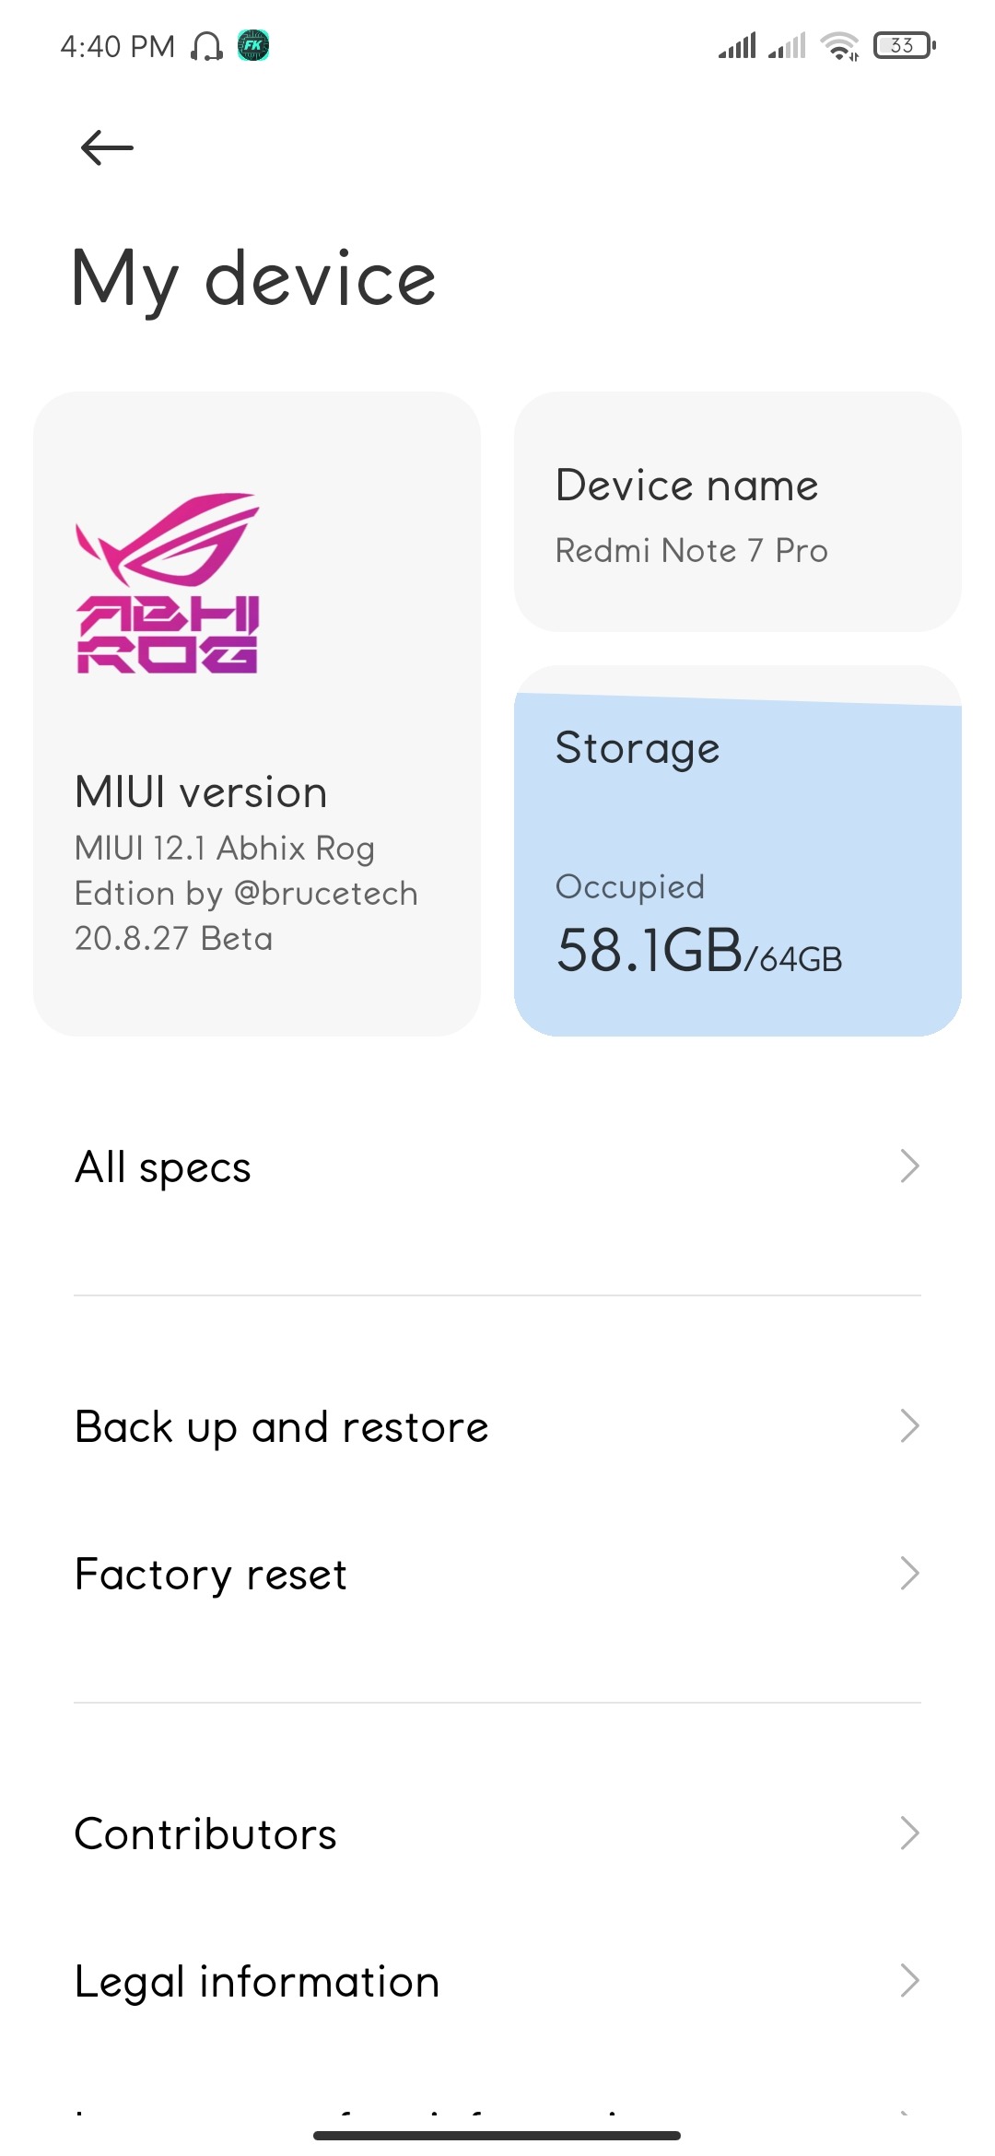Screen dimensions: 995x2156
Task: Tap the second SIM signal icon
Action: [x=787, y=45]
